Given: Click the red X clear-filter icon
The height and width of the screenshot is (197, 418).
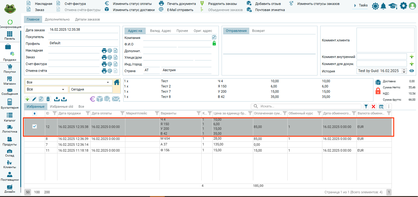Looking at the screenshot, I should (x=373, y=106).
